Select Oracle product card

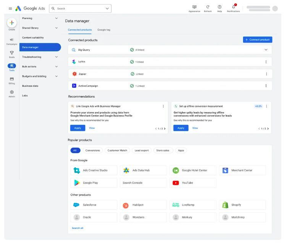(94, 217)
